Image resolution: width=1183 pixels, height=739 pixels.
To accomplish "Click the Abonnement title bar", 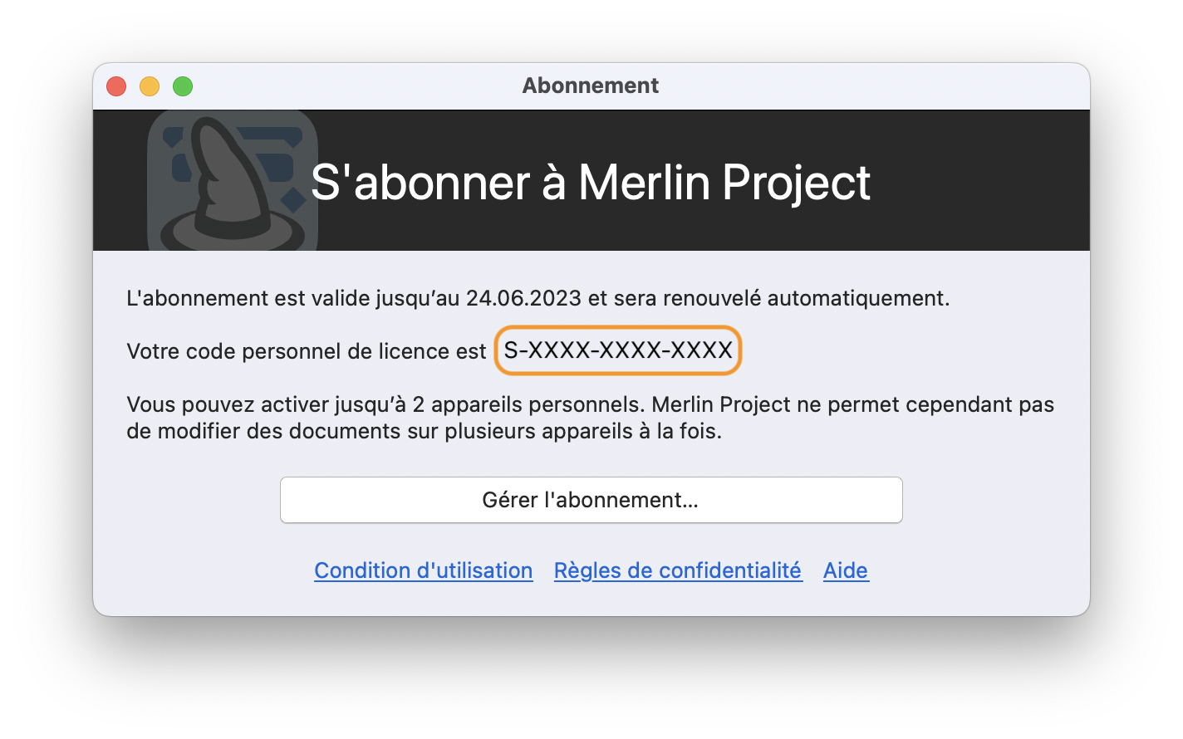I will 591,86.
